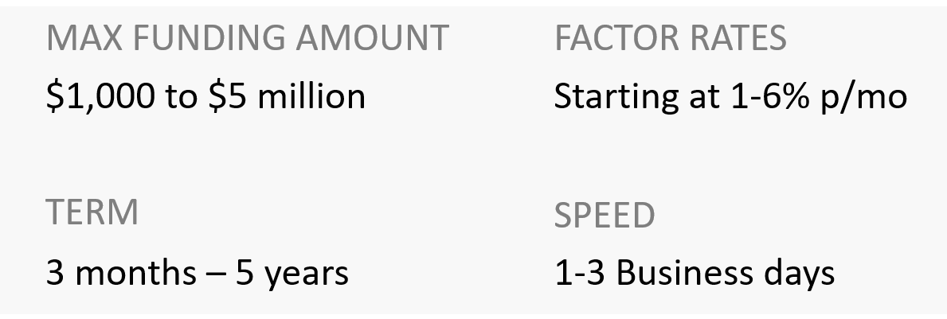Select the SPEED heading label

[x=605, y=215]
